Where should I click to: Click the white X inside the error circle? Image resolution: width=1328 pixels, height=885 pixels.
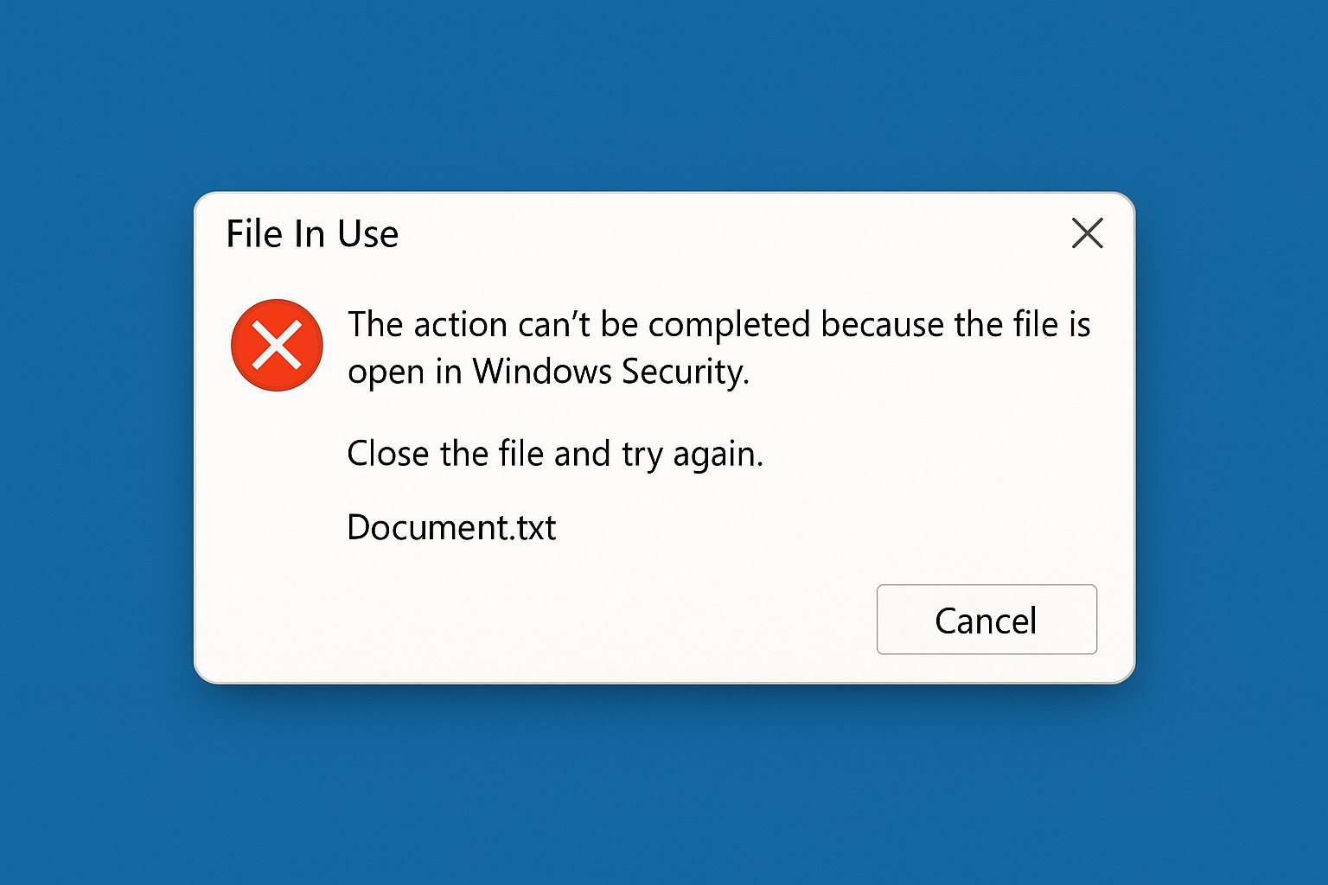277,345
